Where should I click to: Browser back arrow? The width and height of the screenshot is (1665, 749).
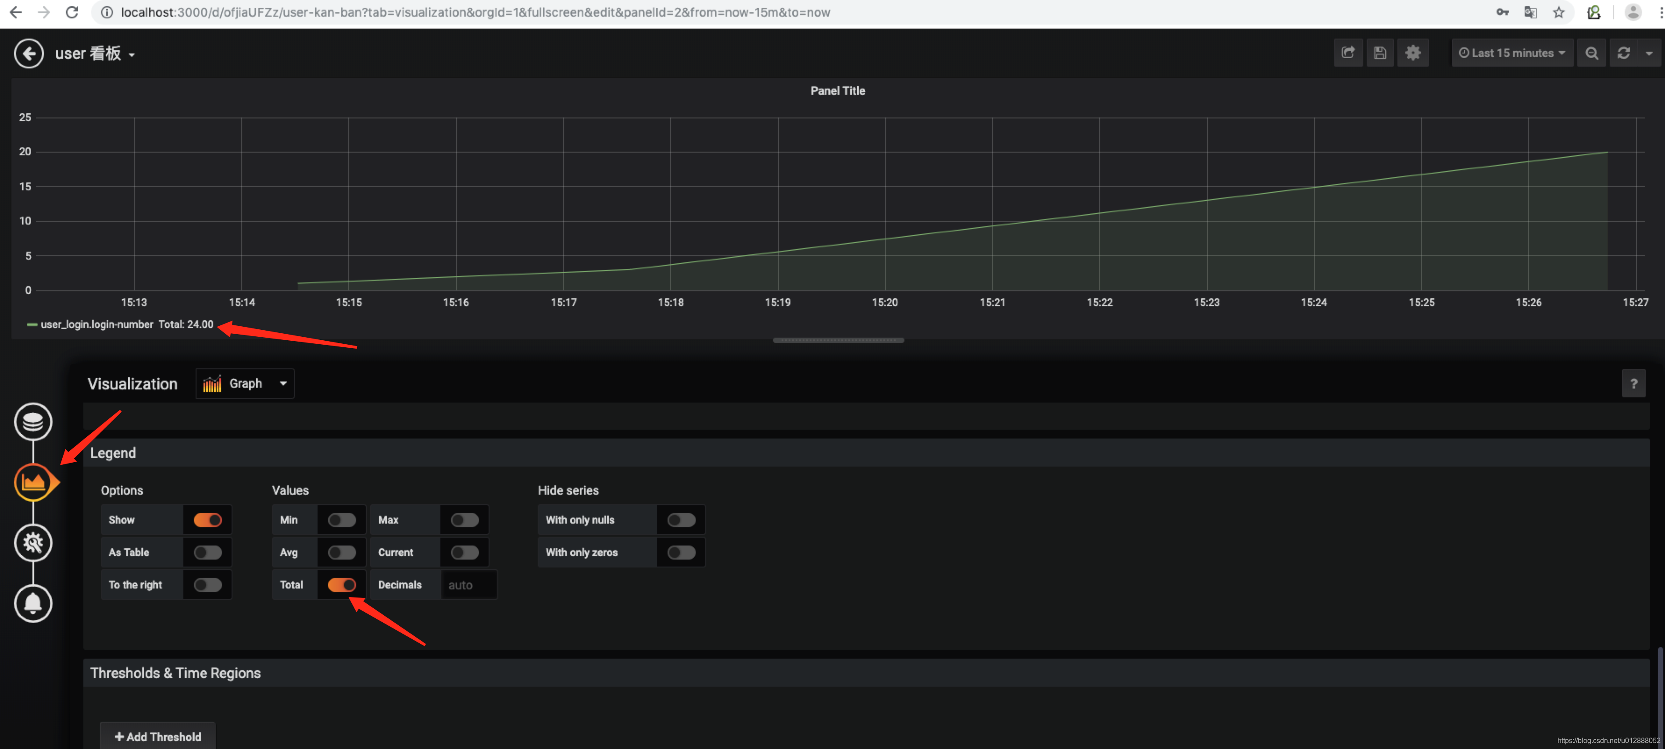click(15, 12)
